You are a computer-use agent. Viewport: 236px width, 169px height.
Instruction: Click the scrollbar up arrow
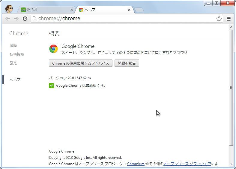(231, 27)
